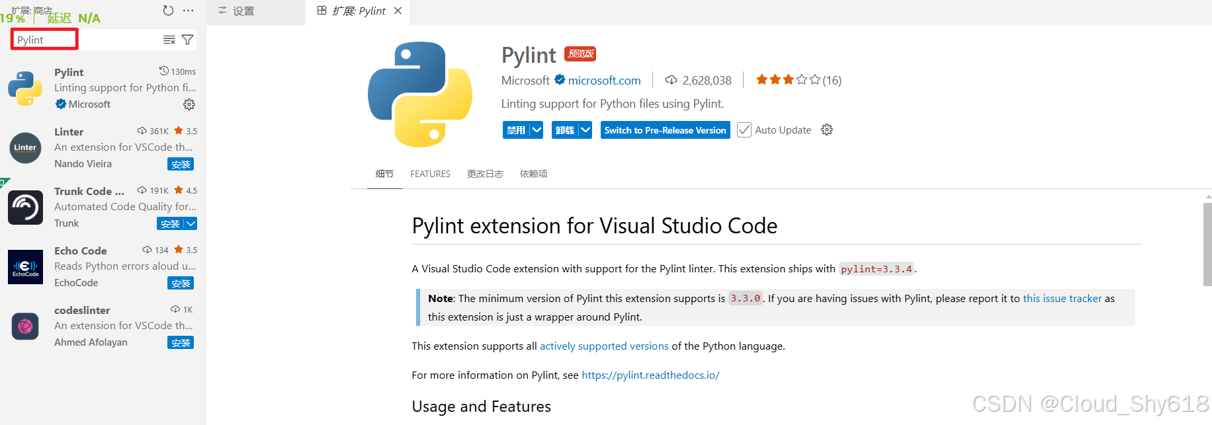The height and width of the screenshot is (425, 1212).
Task: Open the this issue tracker link
Action: click(x=1062, y=299)
